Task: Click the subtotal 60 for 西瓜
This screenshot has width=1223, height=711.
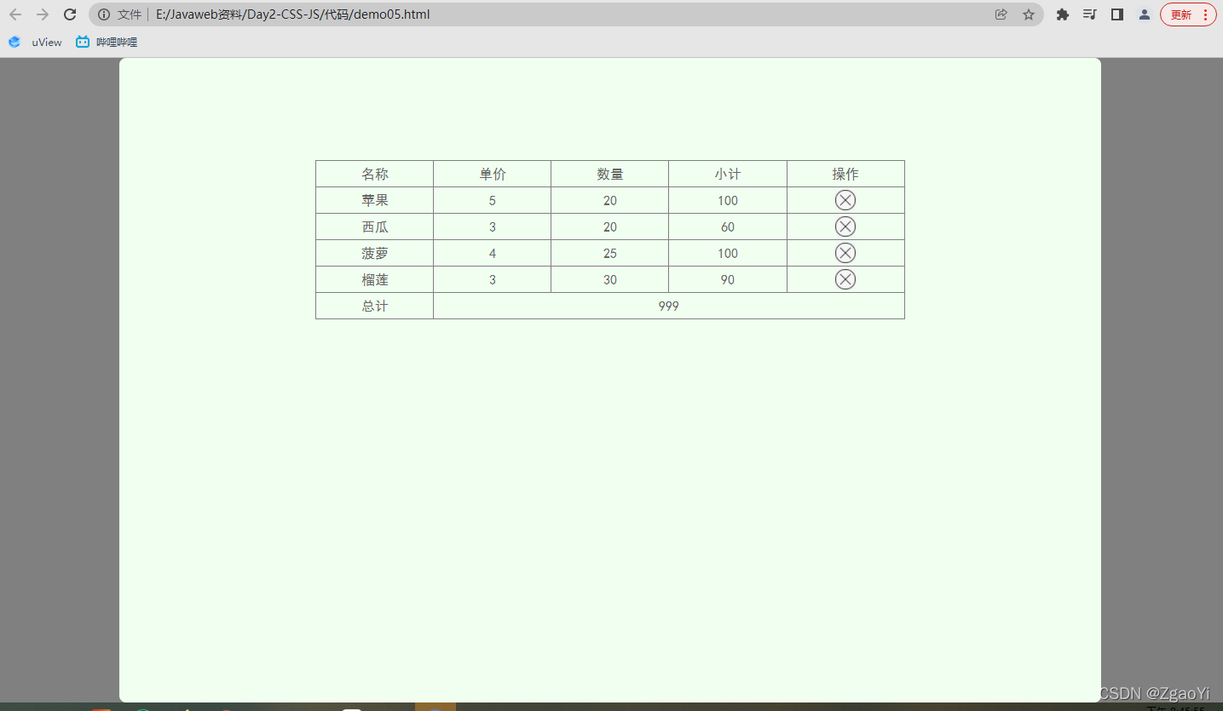Action: [x=727, y=226]
